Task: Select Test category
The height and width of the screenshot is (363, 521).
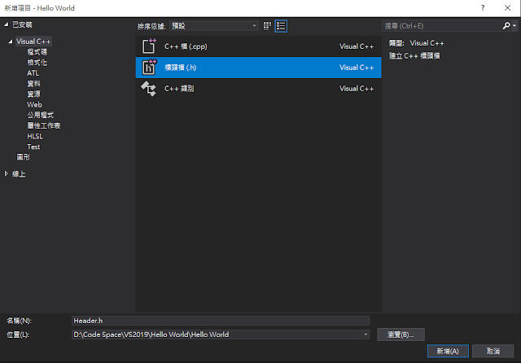Action: click(x=33, y=147)
